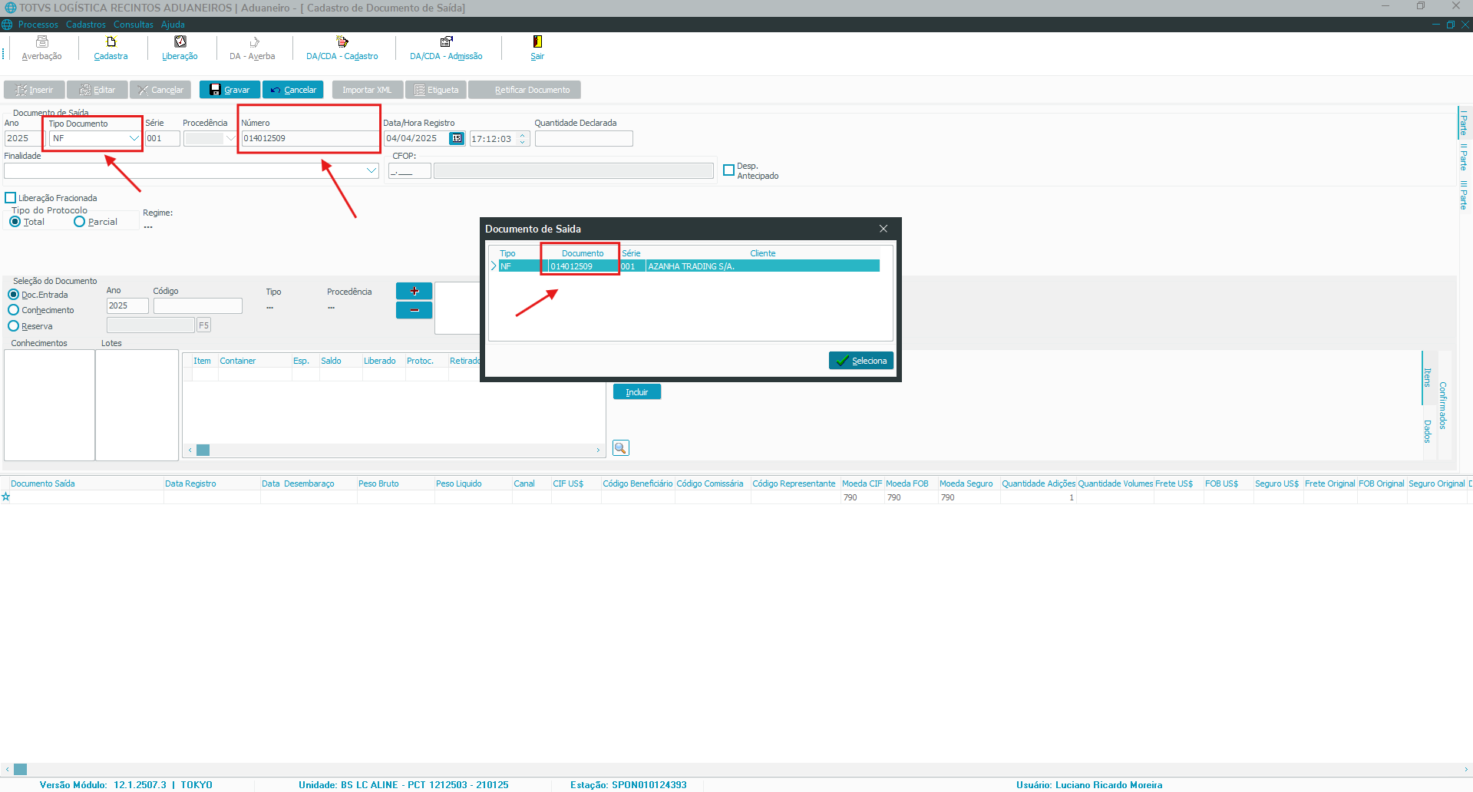Open the Processos menu
1473x792 pixels.
point(38,25)
